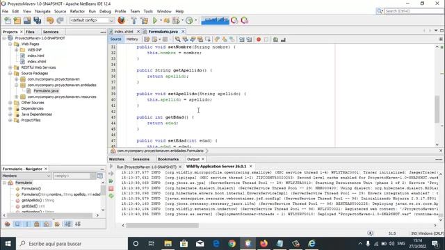445x250 pixels.
Task: Click the Firefox browser selector icon
Action: coord(122,20)
